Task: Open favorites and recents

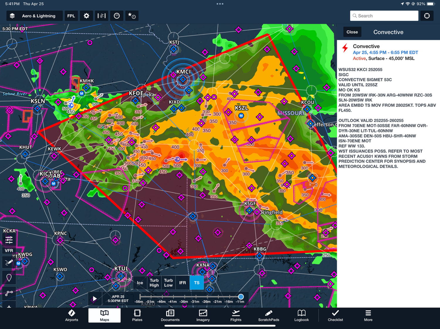Action: point(132,16)
